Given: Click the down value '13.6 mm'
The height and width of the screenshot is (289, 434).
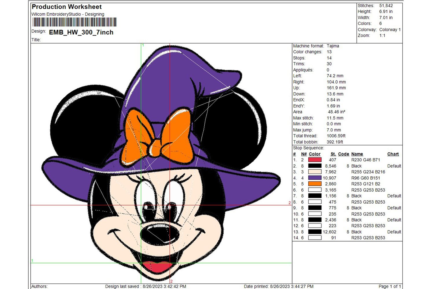Looking at the screenshot, I should tap(335, 94).
